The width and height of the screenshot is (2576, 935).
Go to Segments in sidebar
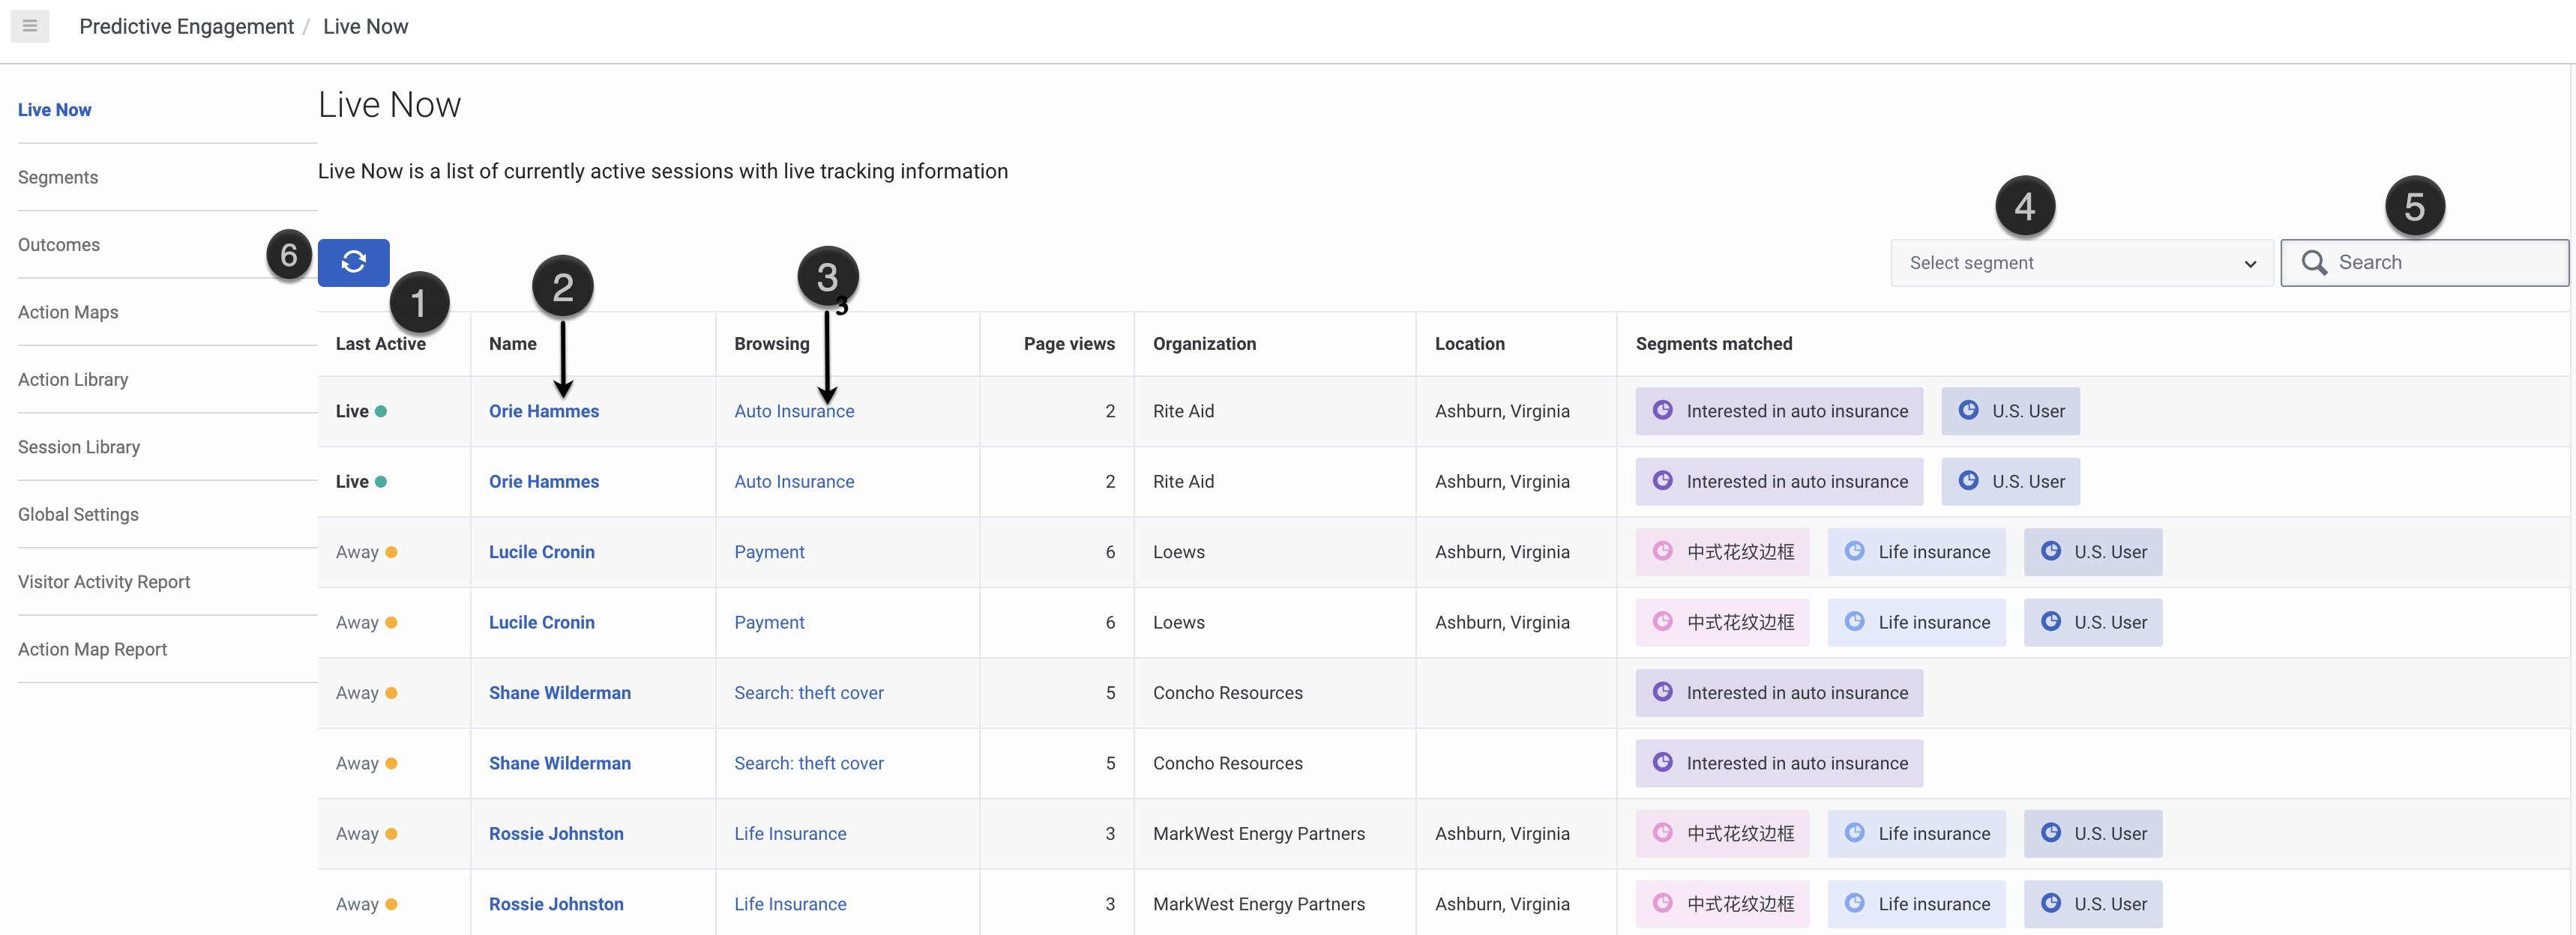(58, 177)
